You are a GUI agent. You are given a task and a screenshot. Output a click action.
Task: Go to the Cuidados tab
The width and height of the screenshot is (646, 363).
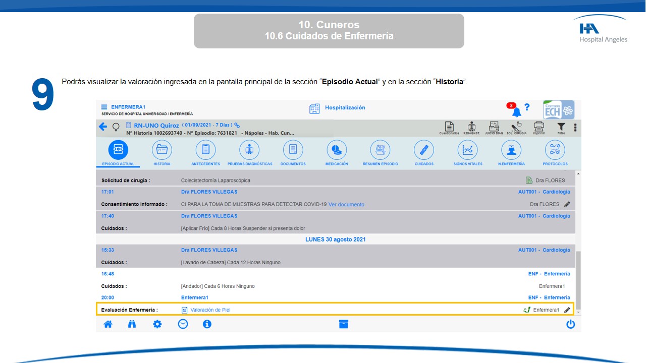424,153
